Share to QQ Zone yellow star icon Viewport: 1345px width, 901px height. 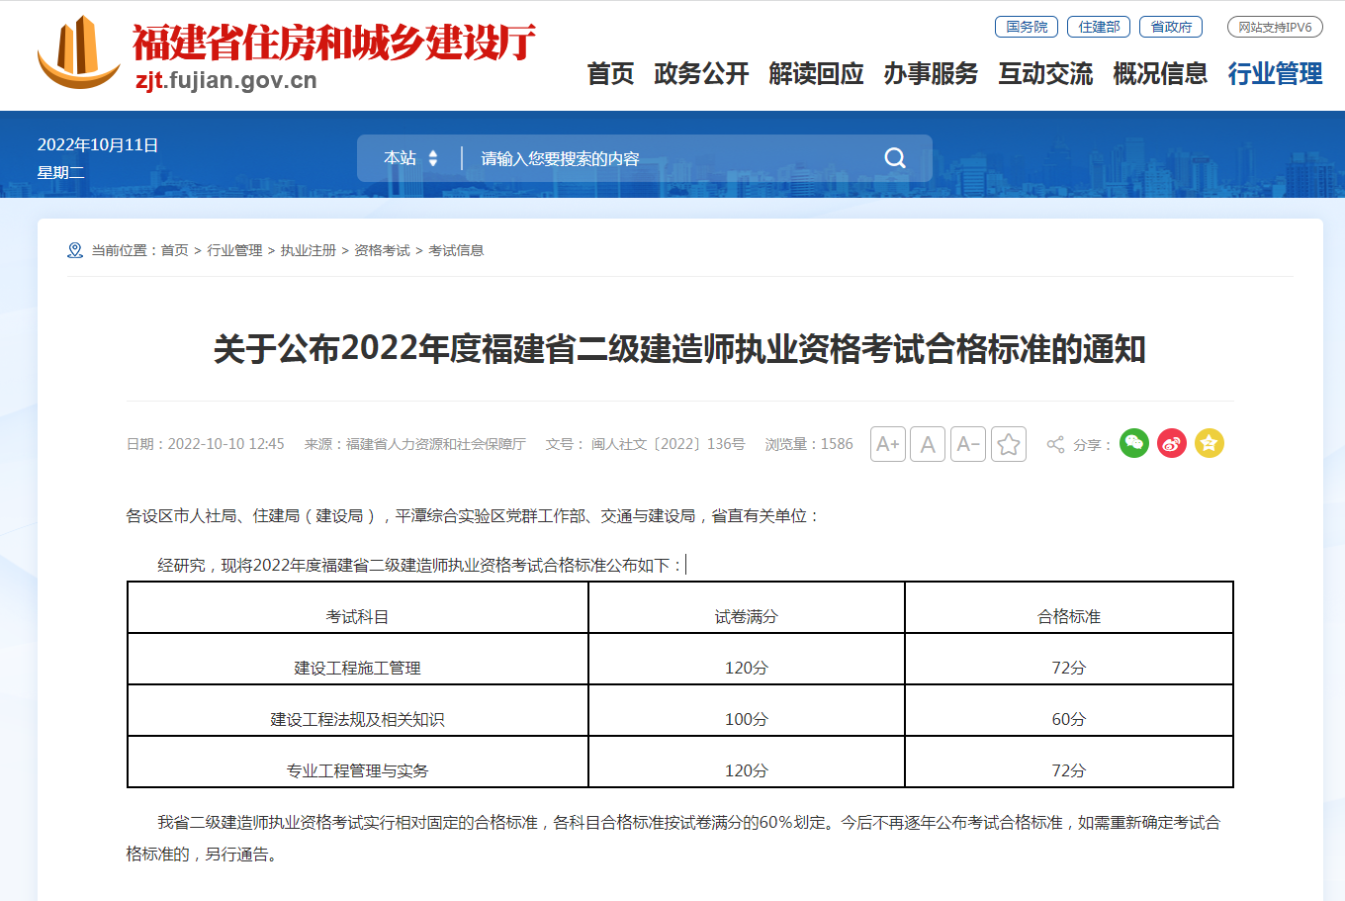coord(1210,443)
